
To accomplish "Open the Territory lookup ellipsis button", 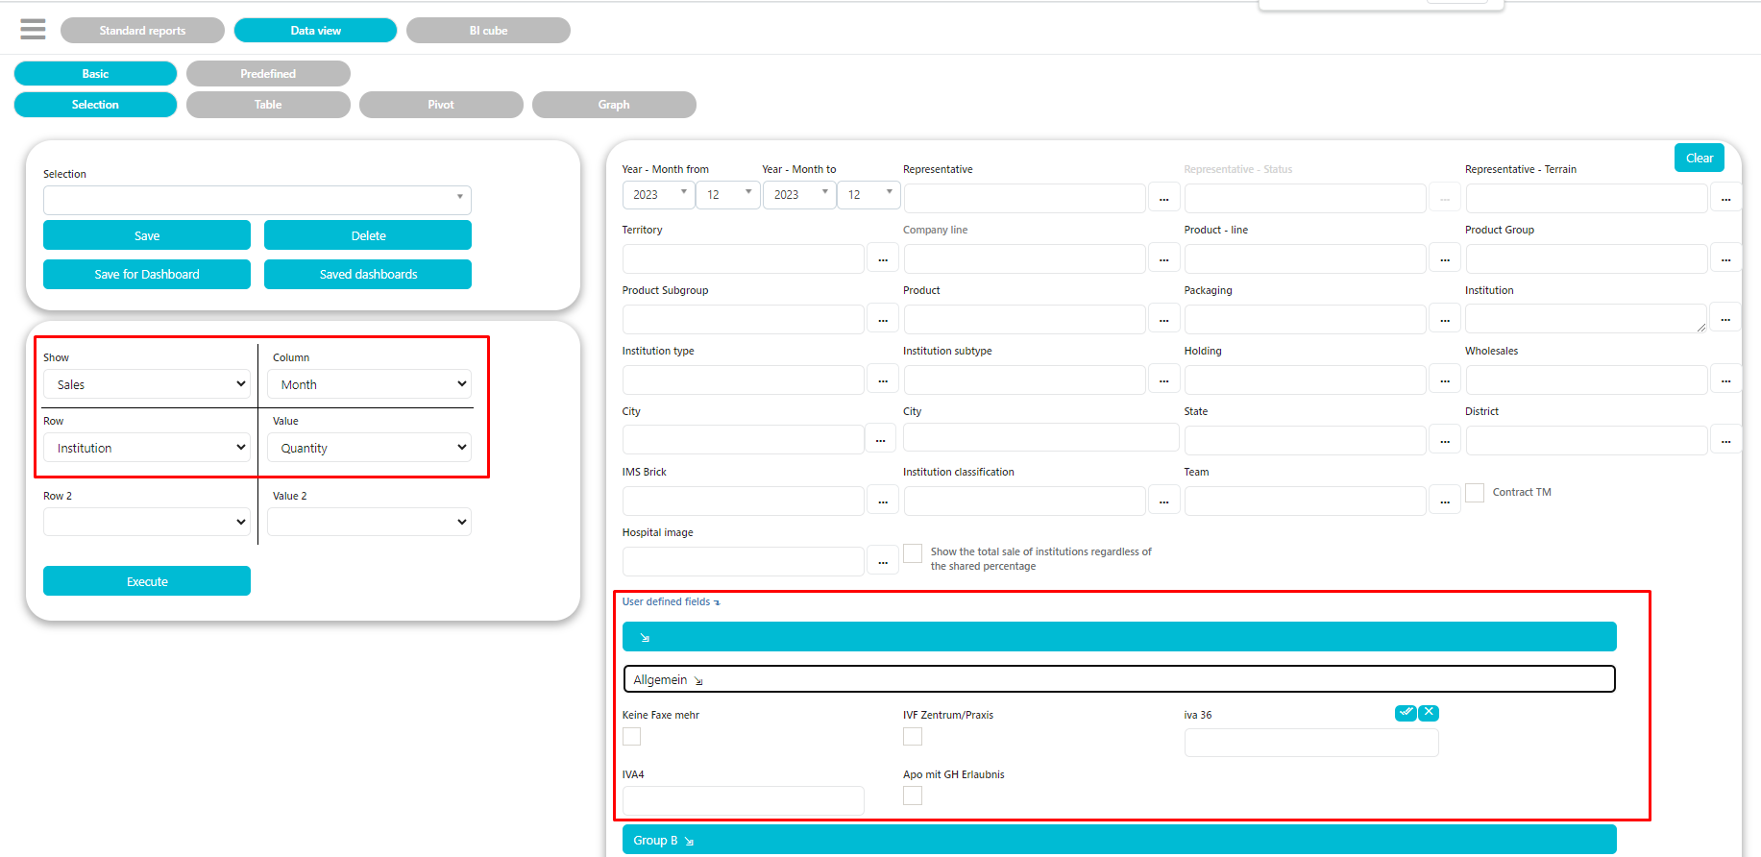I will 882,258.
